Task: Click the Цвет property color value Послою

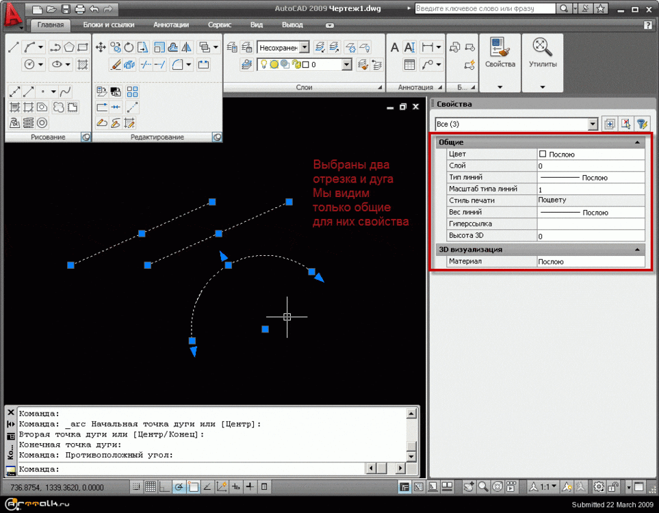Action: click(591, 154)
